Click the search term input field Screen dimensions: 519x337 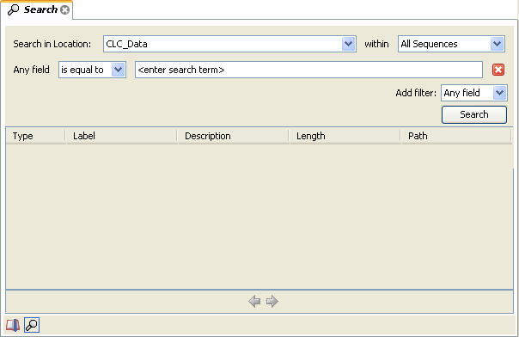pos(308,70)
